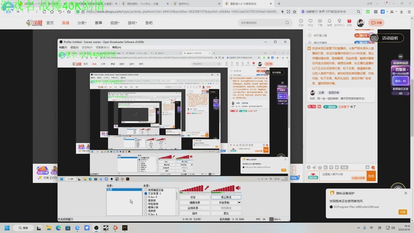Click the browser address bar URL
This screenshot has width=414, height=233.
point(182,11)
